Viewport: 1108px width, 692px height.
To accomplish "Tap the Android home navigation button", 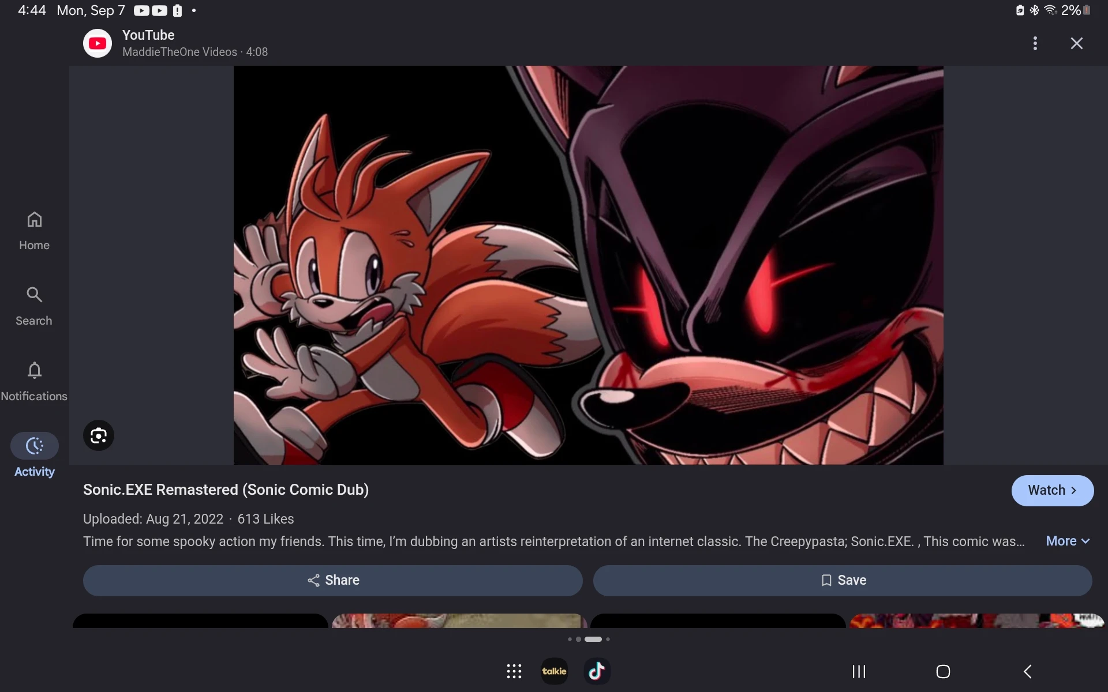I will point(943,671).
